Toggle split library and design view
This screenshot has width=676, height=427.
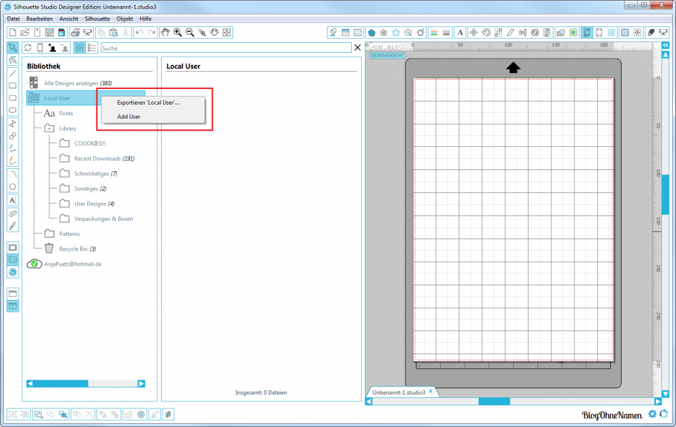(x=13, y=306)
